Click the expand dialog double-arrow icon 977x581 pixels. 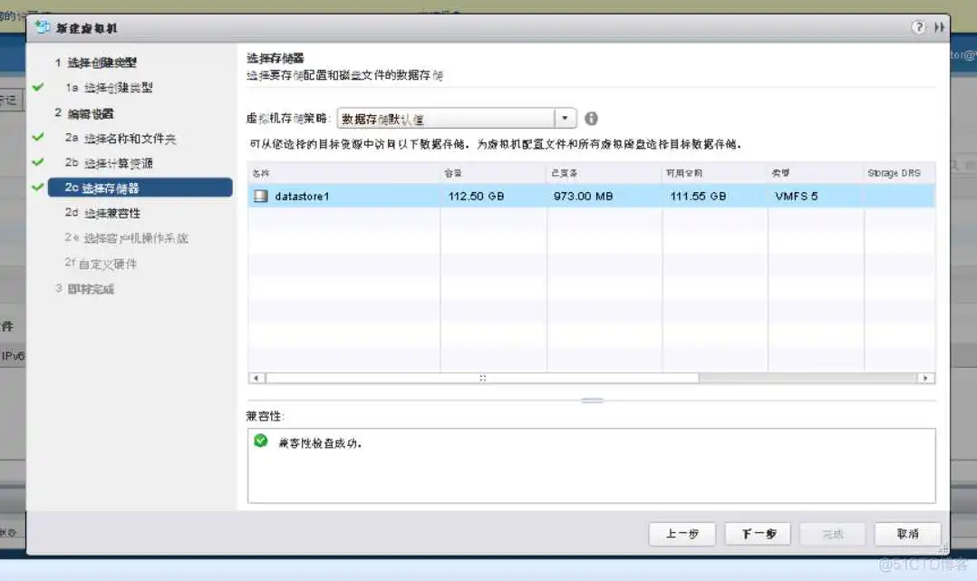[x=940, y=27]
